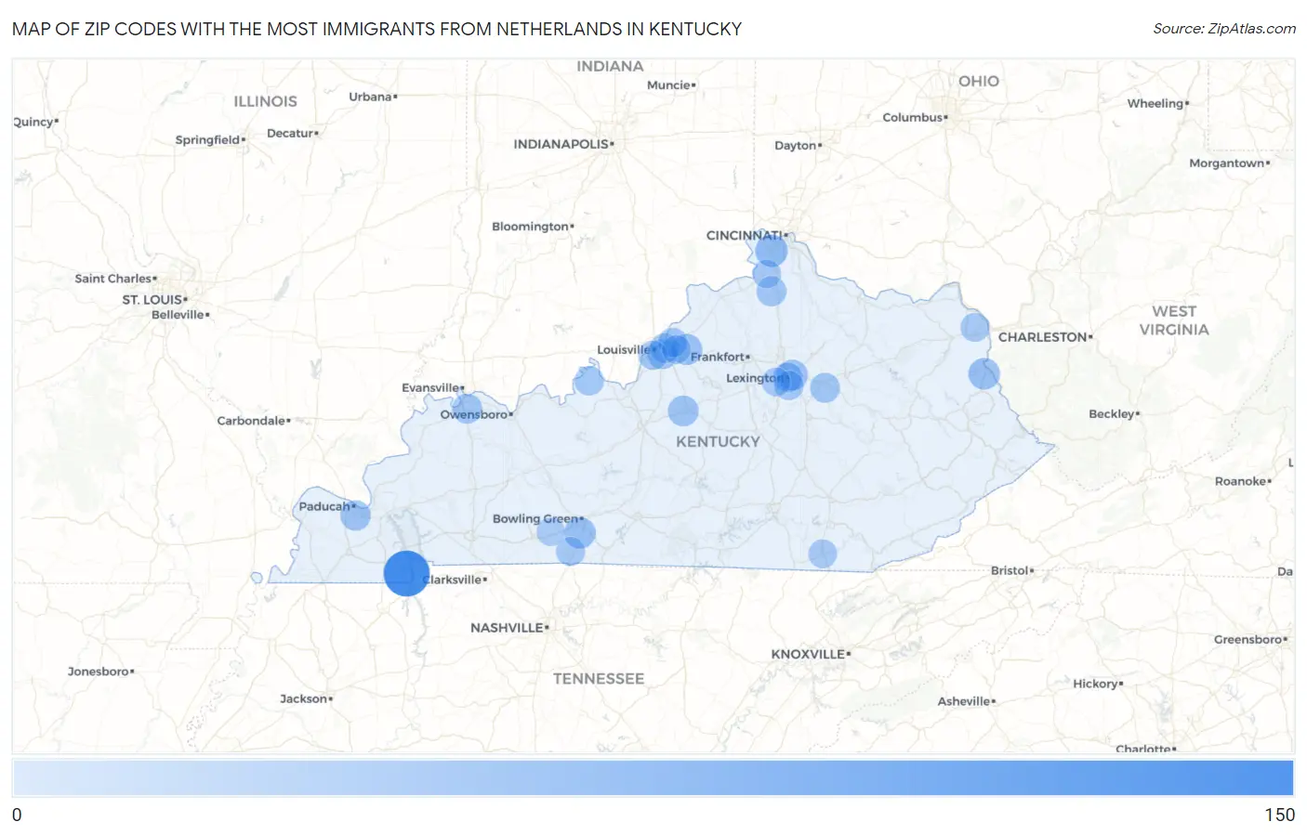Click the color gradient legend bar
1307x835 pixels.
coord(653,778)
